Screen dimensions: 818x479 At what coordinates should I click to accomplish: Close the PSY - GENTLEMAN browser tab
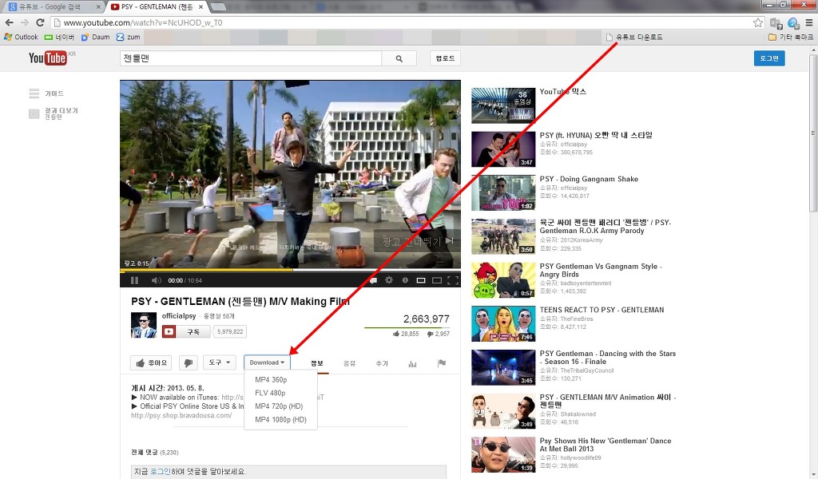tap(201, 6)
